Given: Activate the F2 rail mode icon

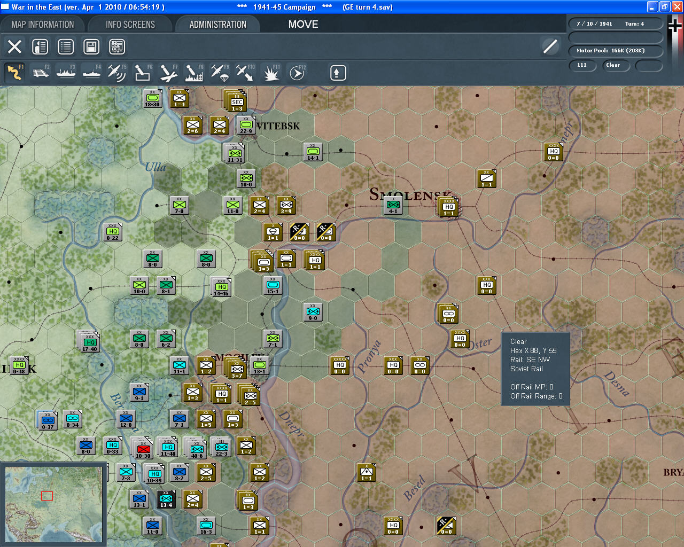Looking at the screenshot, I should (40, 73).
